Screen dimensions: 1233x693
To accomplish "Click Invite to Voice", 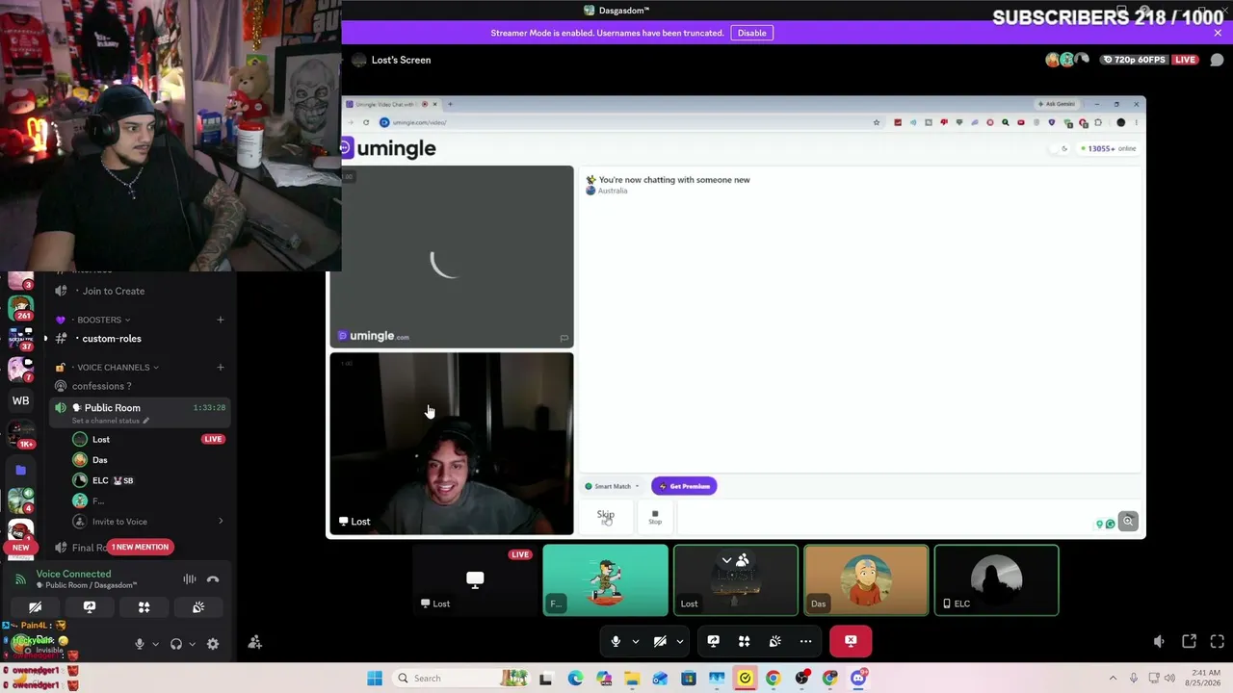I will click(119, 522).
